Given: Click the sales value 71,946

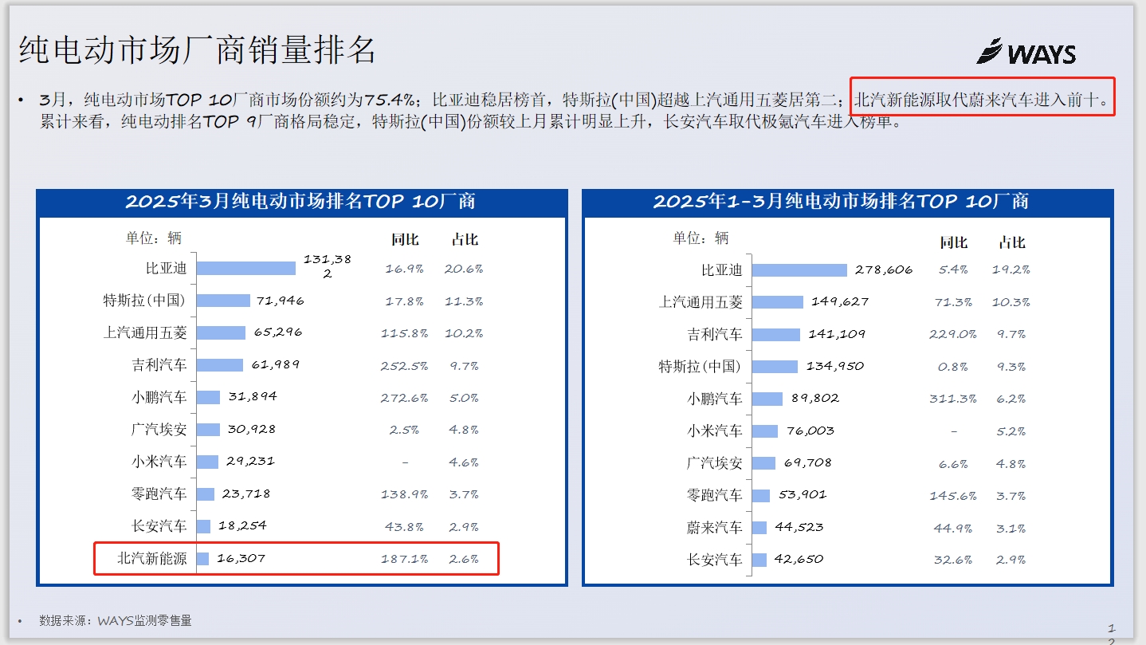Looking at the screenshot, I should [x=281, y=301].
